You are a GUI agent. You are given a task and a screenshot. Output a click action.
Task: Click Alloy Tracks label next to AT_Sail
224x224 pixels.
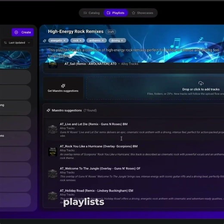point(130,64)
